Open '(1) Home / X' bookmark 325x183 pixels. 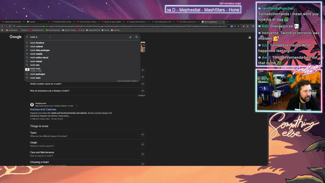tap(24, 30)
